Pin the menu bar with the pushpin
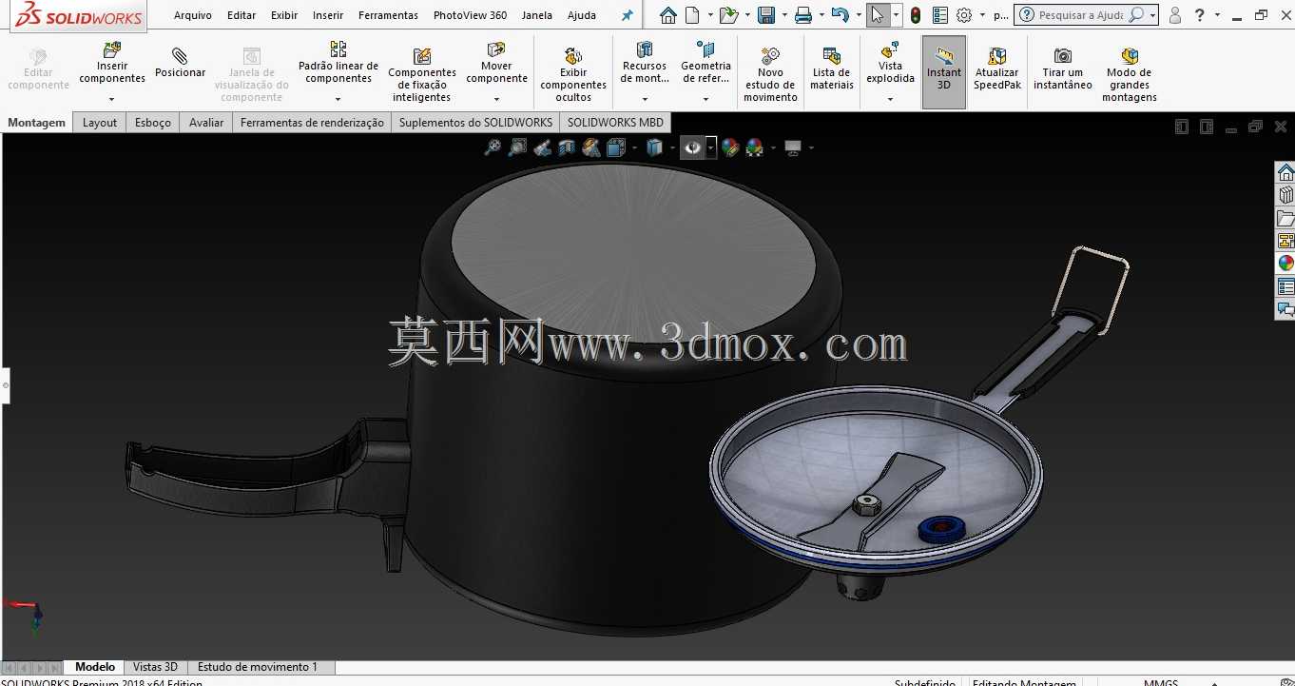The height and width of the screenshot is (686, 1295). pyautogui.click(x=627, y=15)
